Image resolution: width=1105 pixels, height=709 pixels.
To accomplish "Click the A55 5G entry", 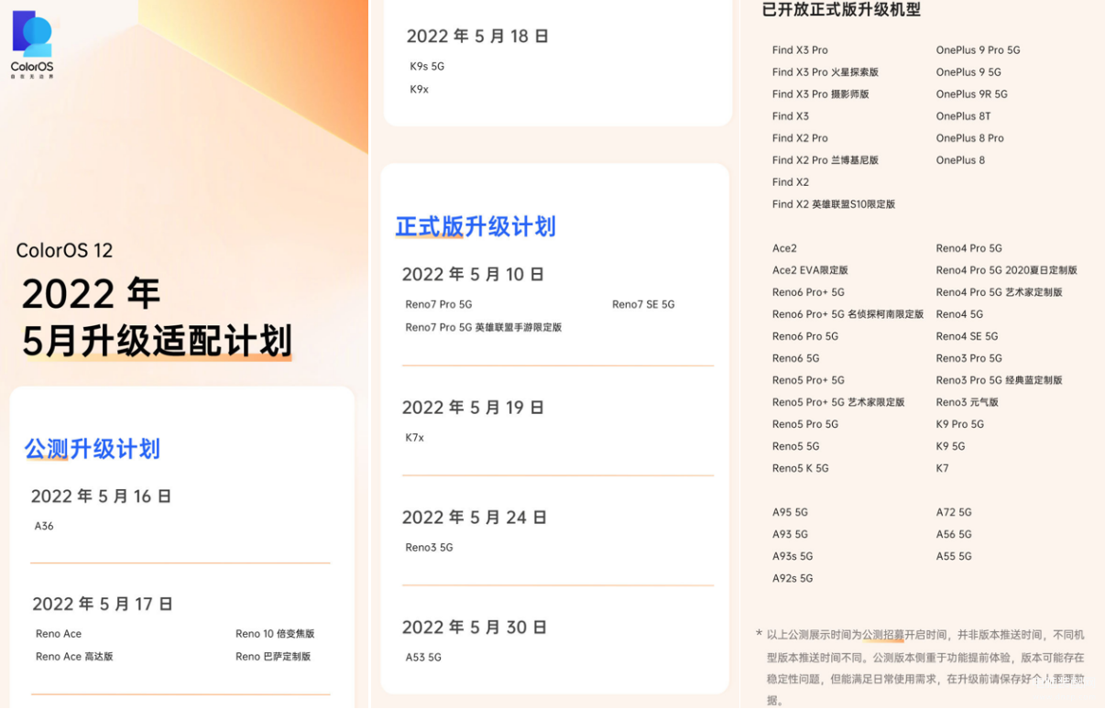I will point(954,556).
